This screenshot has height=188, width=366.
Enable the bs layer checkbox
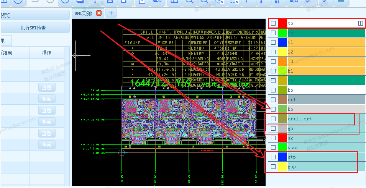(x=273, y=81)
